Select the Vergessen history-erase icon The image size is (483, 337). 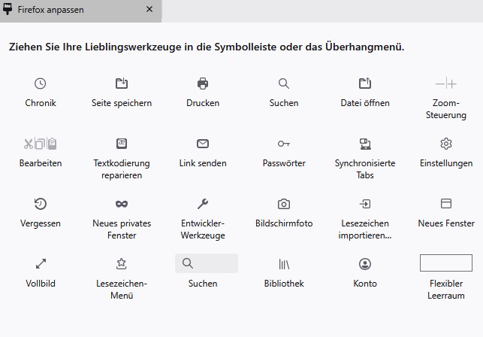tap(41, 204)
